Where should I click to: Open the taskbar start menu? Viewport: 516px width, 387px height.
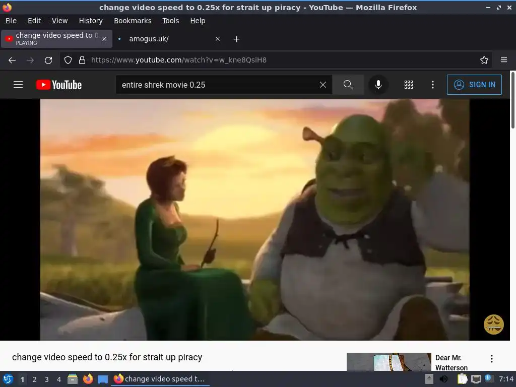pos(8,379)
